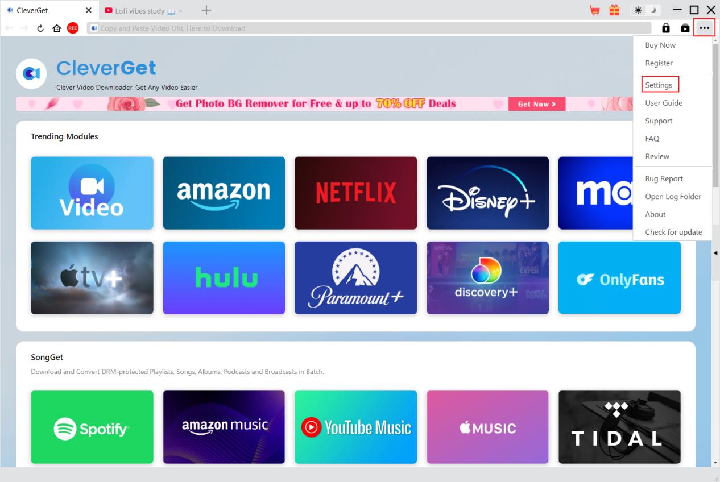Viewport: 720px width, 482px height.
Task: Open the shopping cart icon
Action: tap(595, 10)
